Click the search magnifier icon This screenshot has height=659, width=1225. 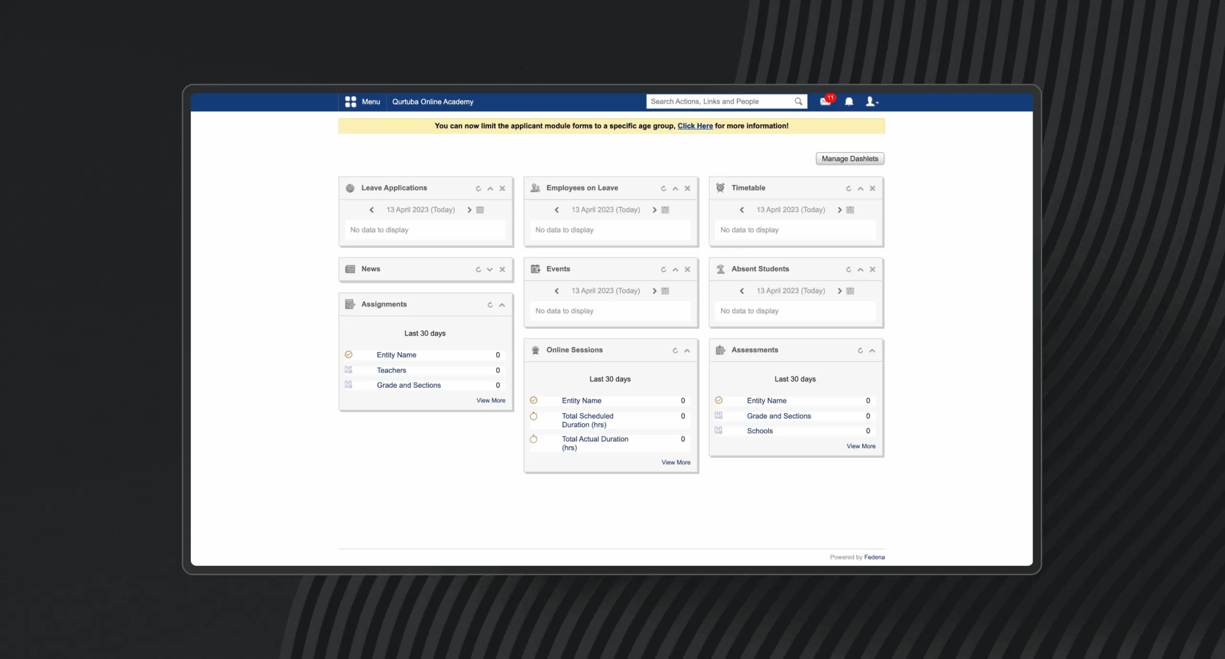click(x=798, y=101)
